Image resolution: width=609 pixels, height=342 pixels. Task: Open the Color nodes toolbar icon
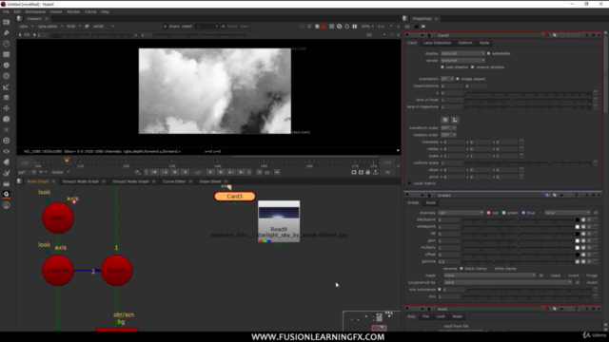tap(7, 66)
